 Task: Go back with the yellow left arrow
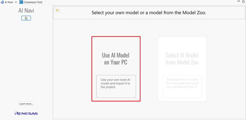coord(57,10)
